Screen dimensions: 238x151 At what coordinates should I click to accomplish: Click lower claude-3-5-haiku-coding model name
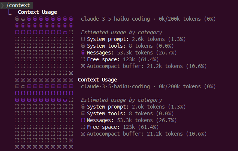[x=115, y=86]
